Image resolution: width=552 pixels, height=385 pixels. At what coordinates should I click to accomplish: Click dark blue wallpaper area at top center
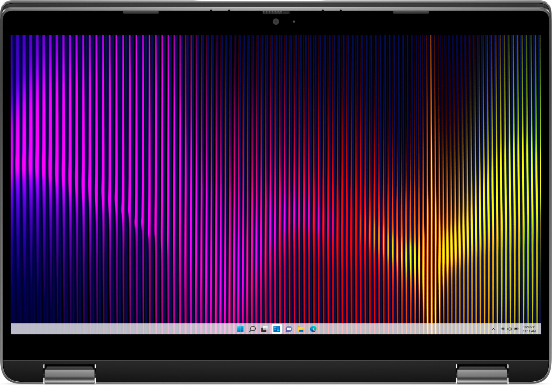coord(276,55)
